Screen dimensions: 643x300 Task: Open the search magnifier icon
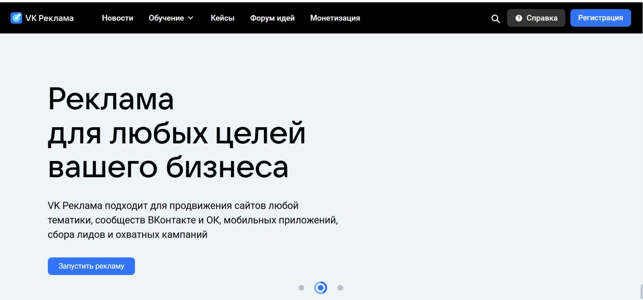point(495,19)
